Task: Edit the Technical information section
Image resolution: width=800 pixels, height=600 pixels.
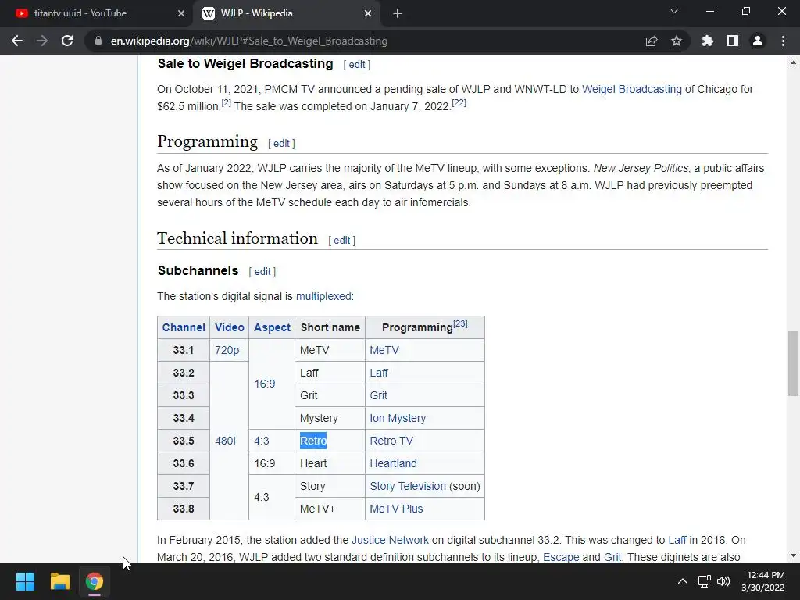Action: [341, 241]
